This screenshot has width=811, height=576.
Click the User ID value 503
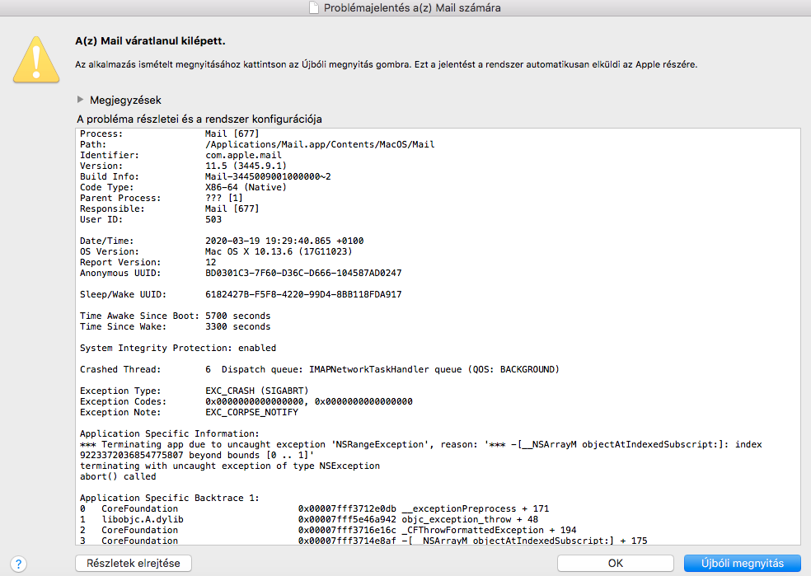pos(213,219)
